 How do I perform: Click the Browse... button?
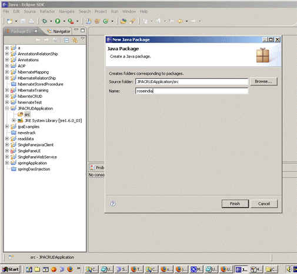(x=263, y=81)
